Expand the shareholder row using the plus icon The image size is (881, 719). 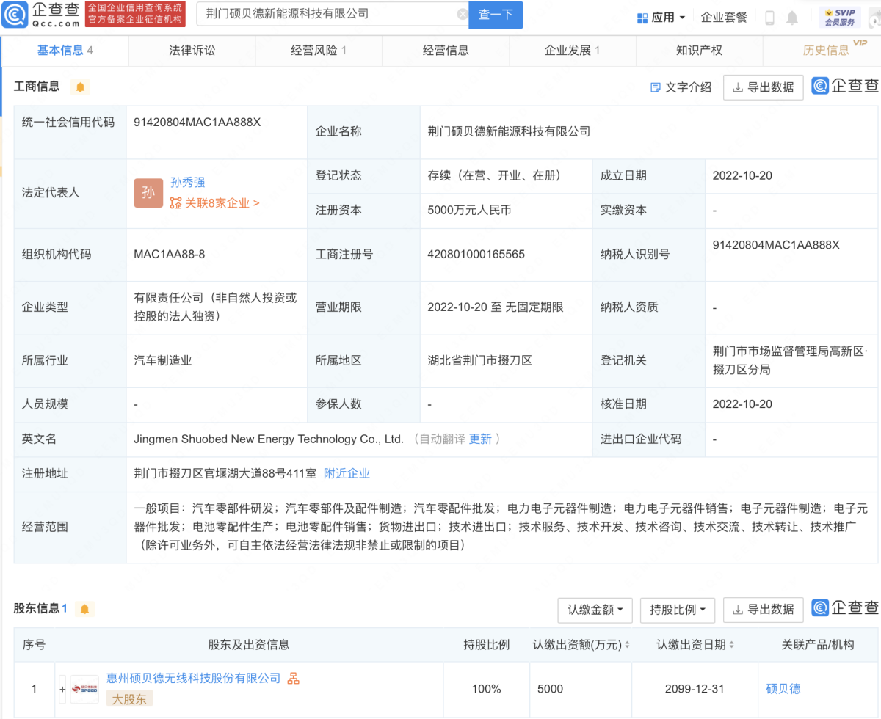click(x=62, y=690)
